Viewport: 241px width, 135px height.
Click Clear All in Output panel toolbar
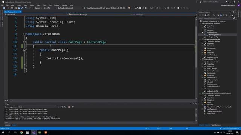pyautogui.click(x=69, y=106)
